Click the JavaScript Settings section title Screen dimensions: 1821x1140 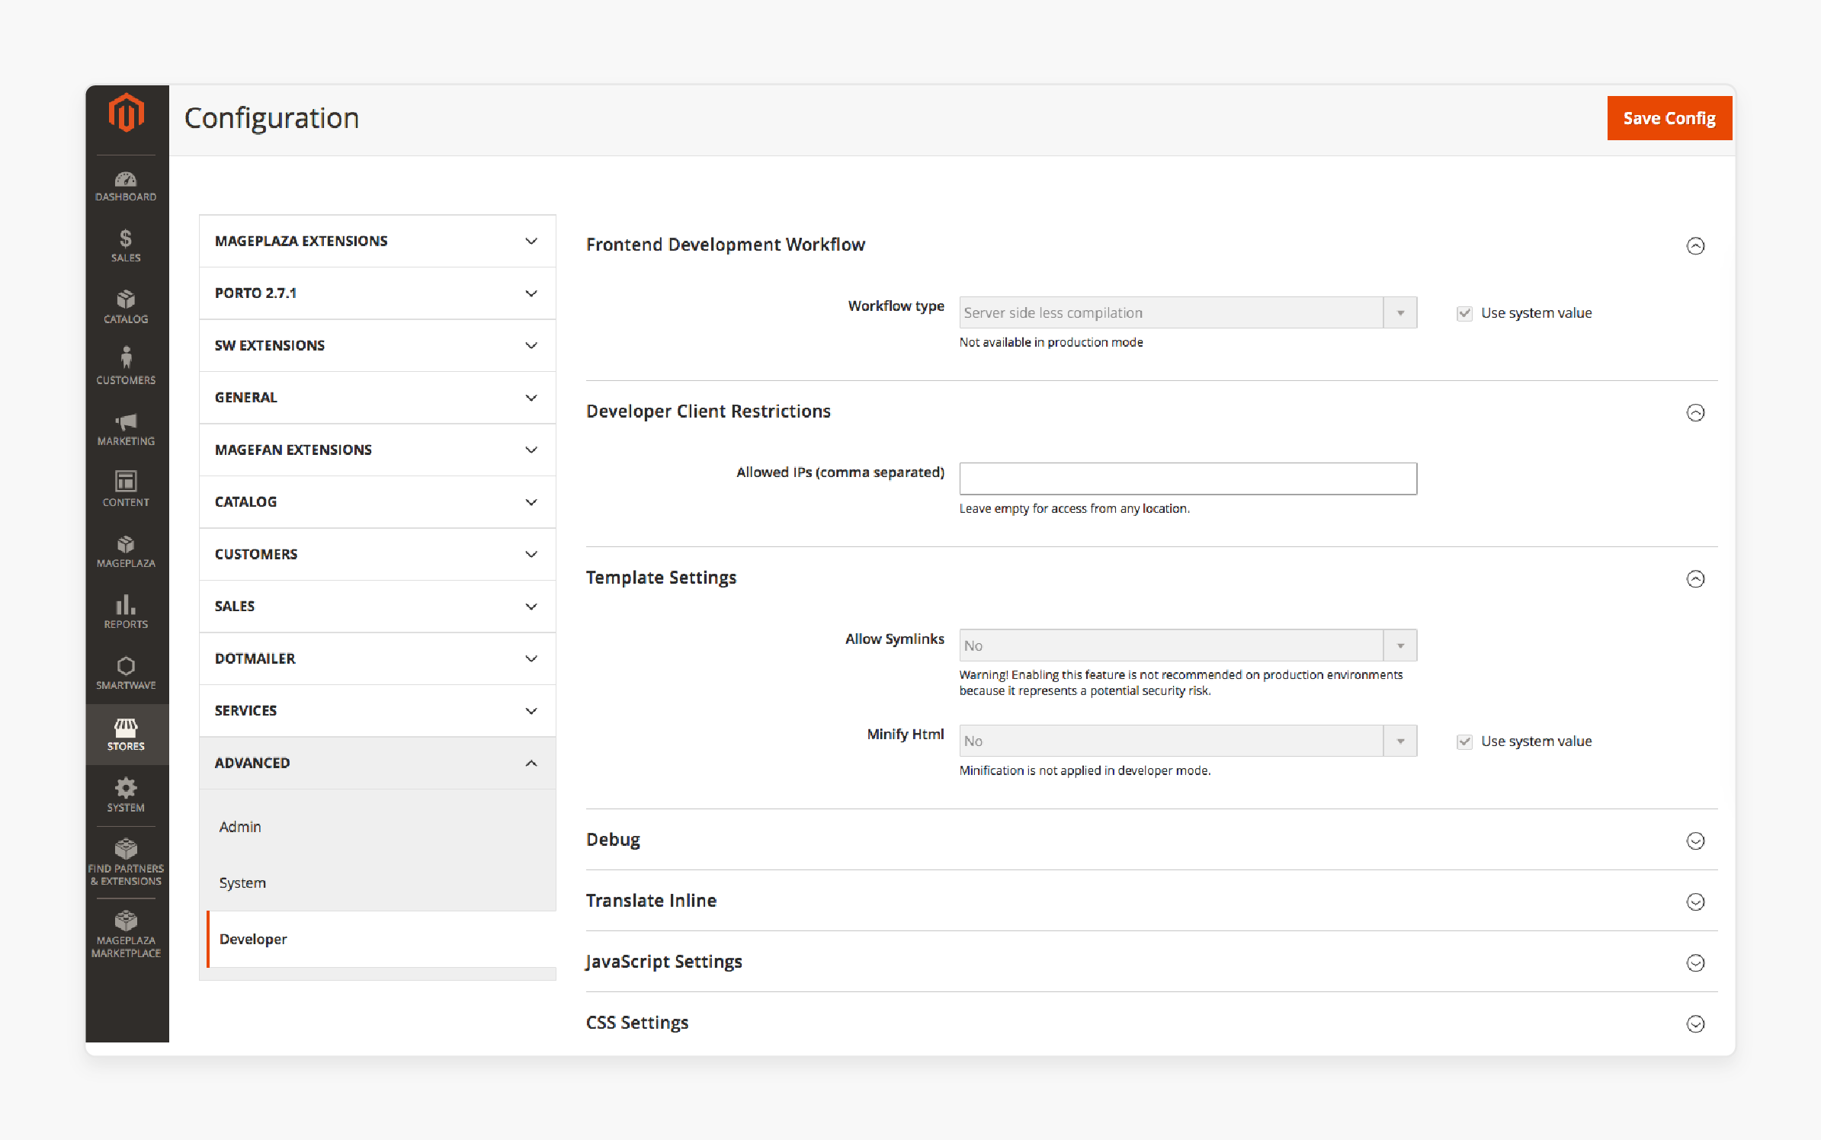pyautogui.click(x=664, y=962)
